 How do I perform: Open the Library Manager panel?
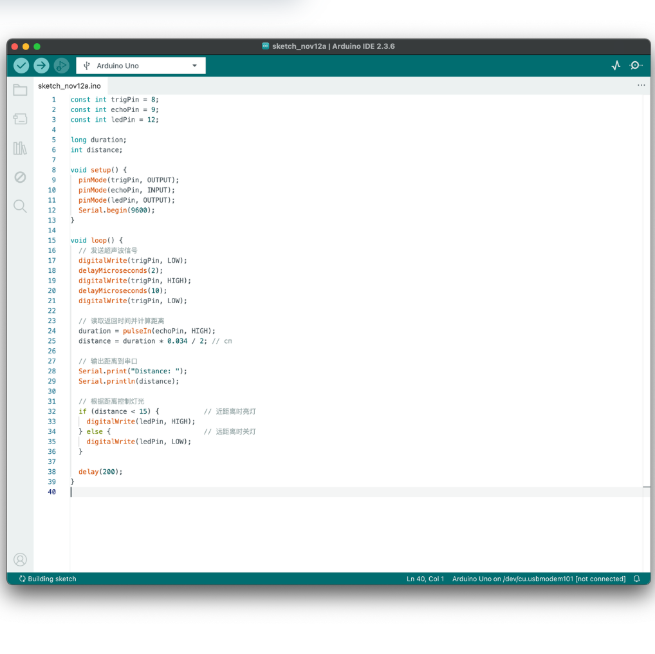[20, 148]
